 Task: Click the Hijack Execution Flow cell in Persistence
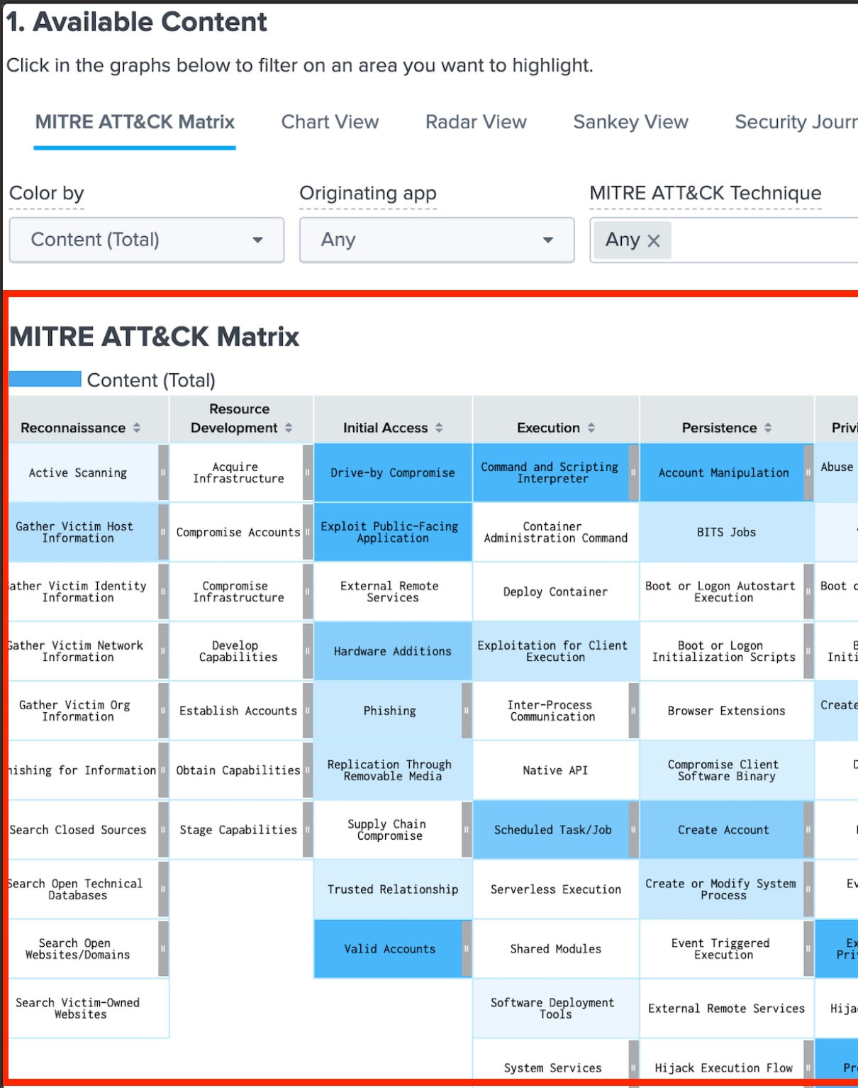point(722,1064)
